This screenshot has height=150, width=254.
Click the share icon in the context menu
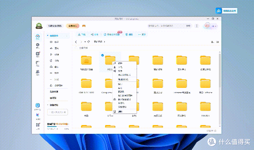click(115, 71)
